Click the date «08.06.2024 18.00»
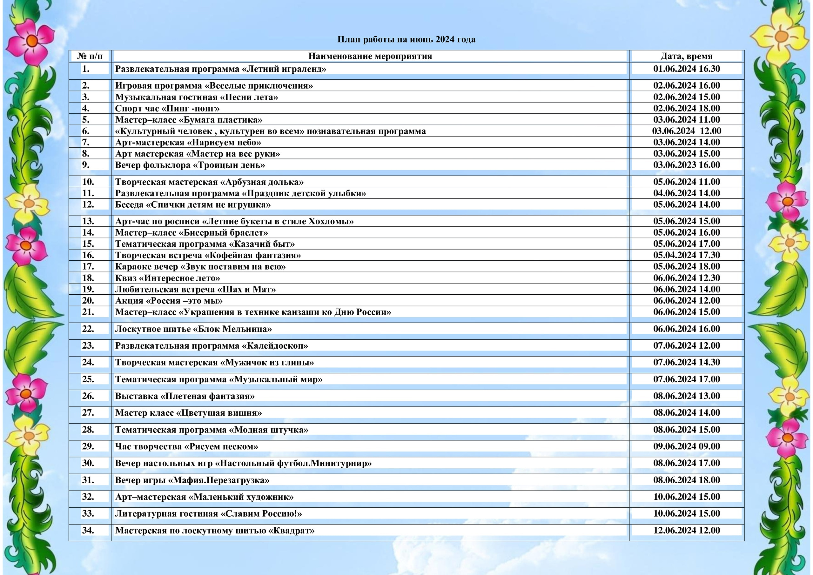 pyautogui.click(x=687, y=480)
